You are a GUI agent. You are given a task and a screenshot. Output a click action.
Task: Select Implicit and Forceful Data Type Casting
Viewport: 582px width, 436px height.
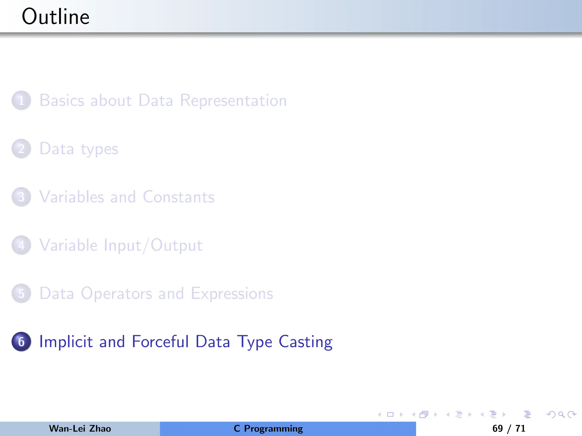coord(186,342)
